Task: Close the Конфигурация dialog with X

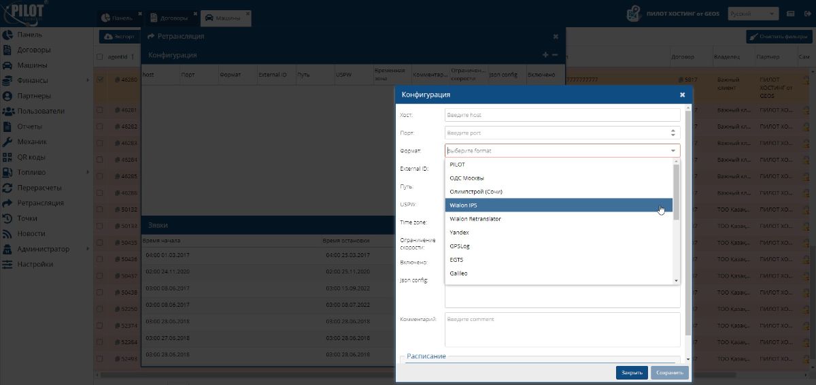Action: tap(682, 95)
